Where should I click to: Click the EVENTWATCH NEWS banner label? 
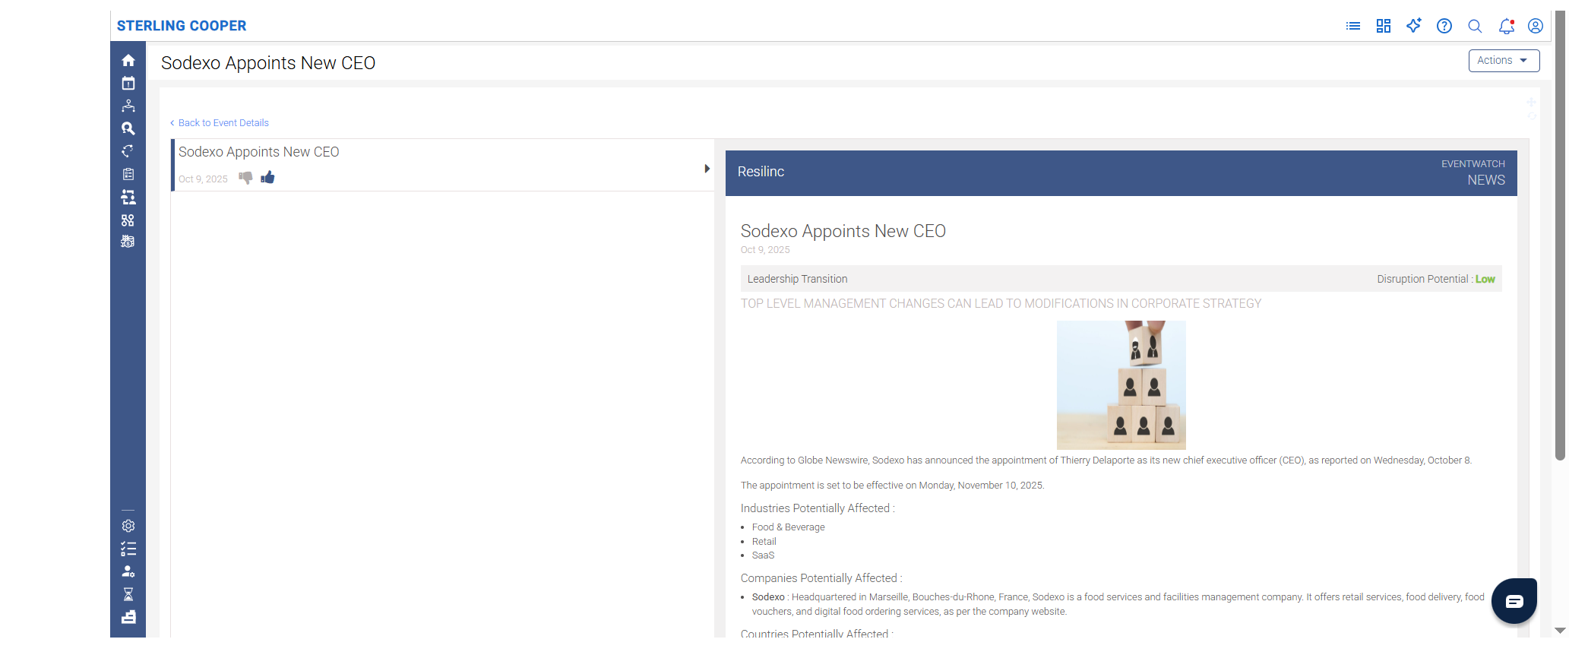click(1473, 172)
